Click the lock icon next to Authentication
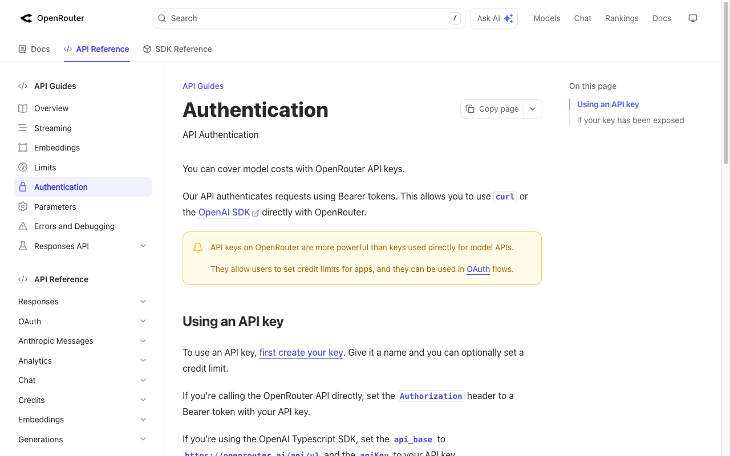This screenshot has height=456, width=730. pos(22,187)
